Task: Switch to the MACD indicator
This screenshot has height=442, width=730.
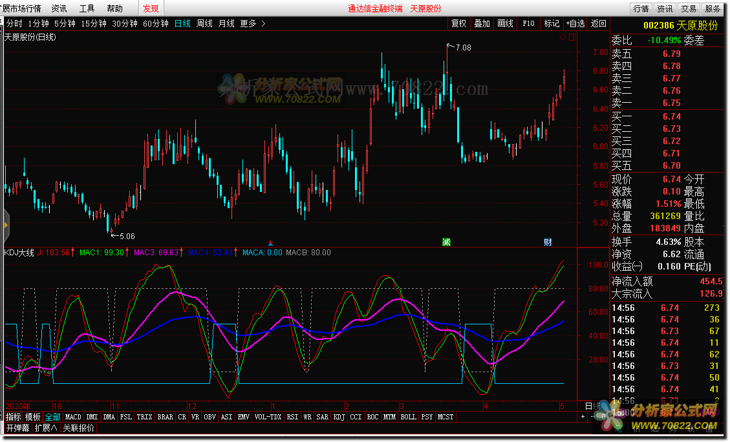Action: [x=73, y=417]
